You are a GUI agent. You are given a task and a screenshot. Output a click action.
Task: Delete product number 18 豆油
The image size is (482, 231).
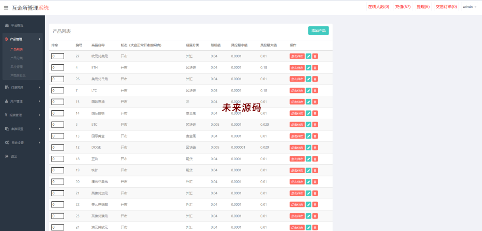[315, 159]
